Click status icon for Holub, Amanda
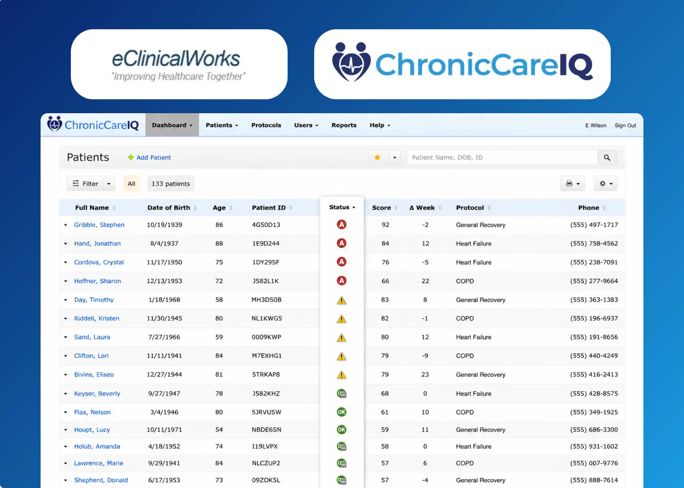Screen dimensions: 684x488 click(342, 446)
